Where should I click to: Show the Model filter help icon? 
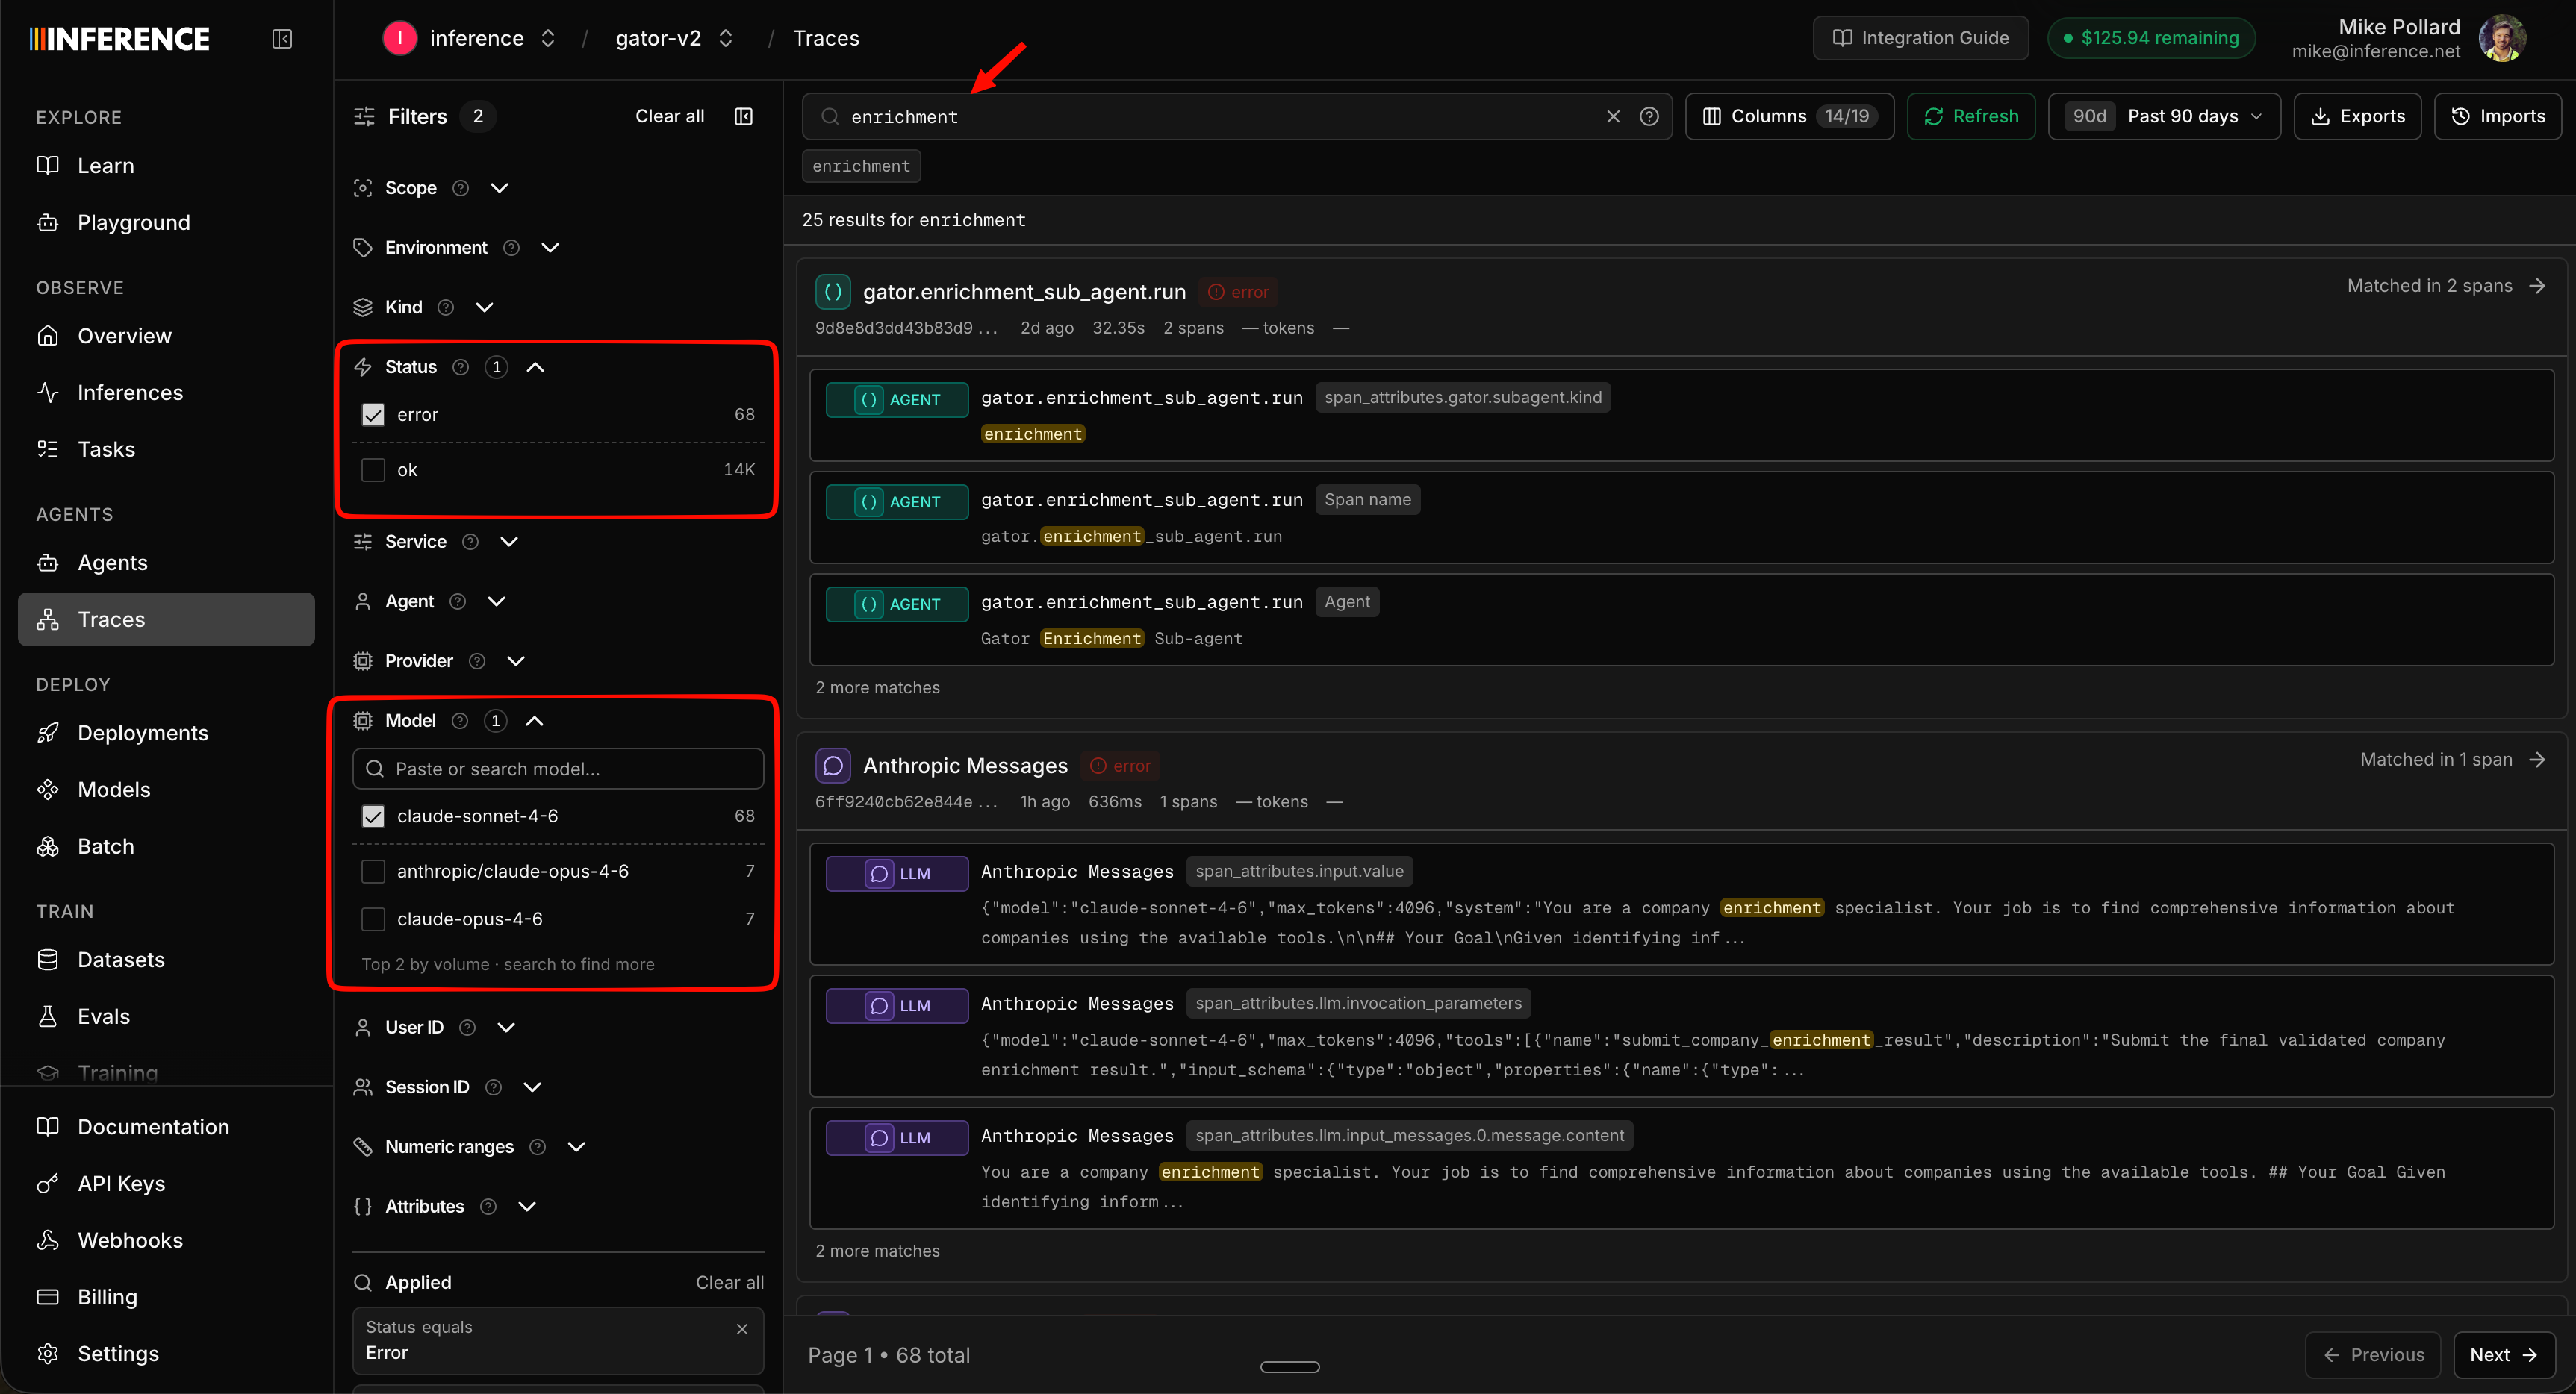(x=460, y=720)
